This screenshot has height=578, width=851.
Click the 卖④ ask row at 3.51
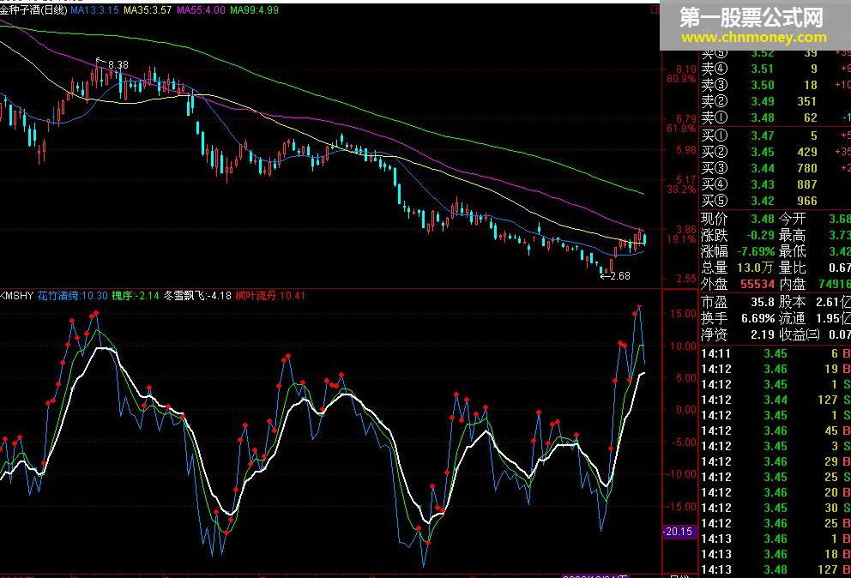[775, 69]
